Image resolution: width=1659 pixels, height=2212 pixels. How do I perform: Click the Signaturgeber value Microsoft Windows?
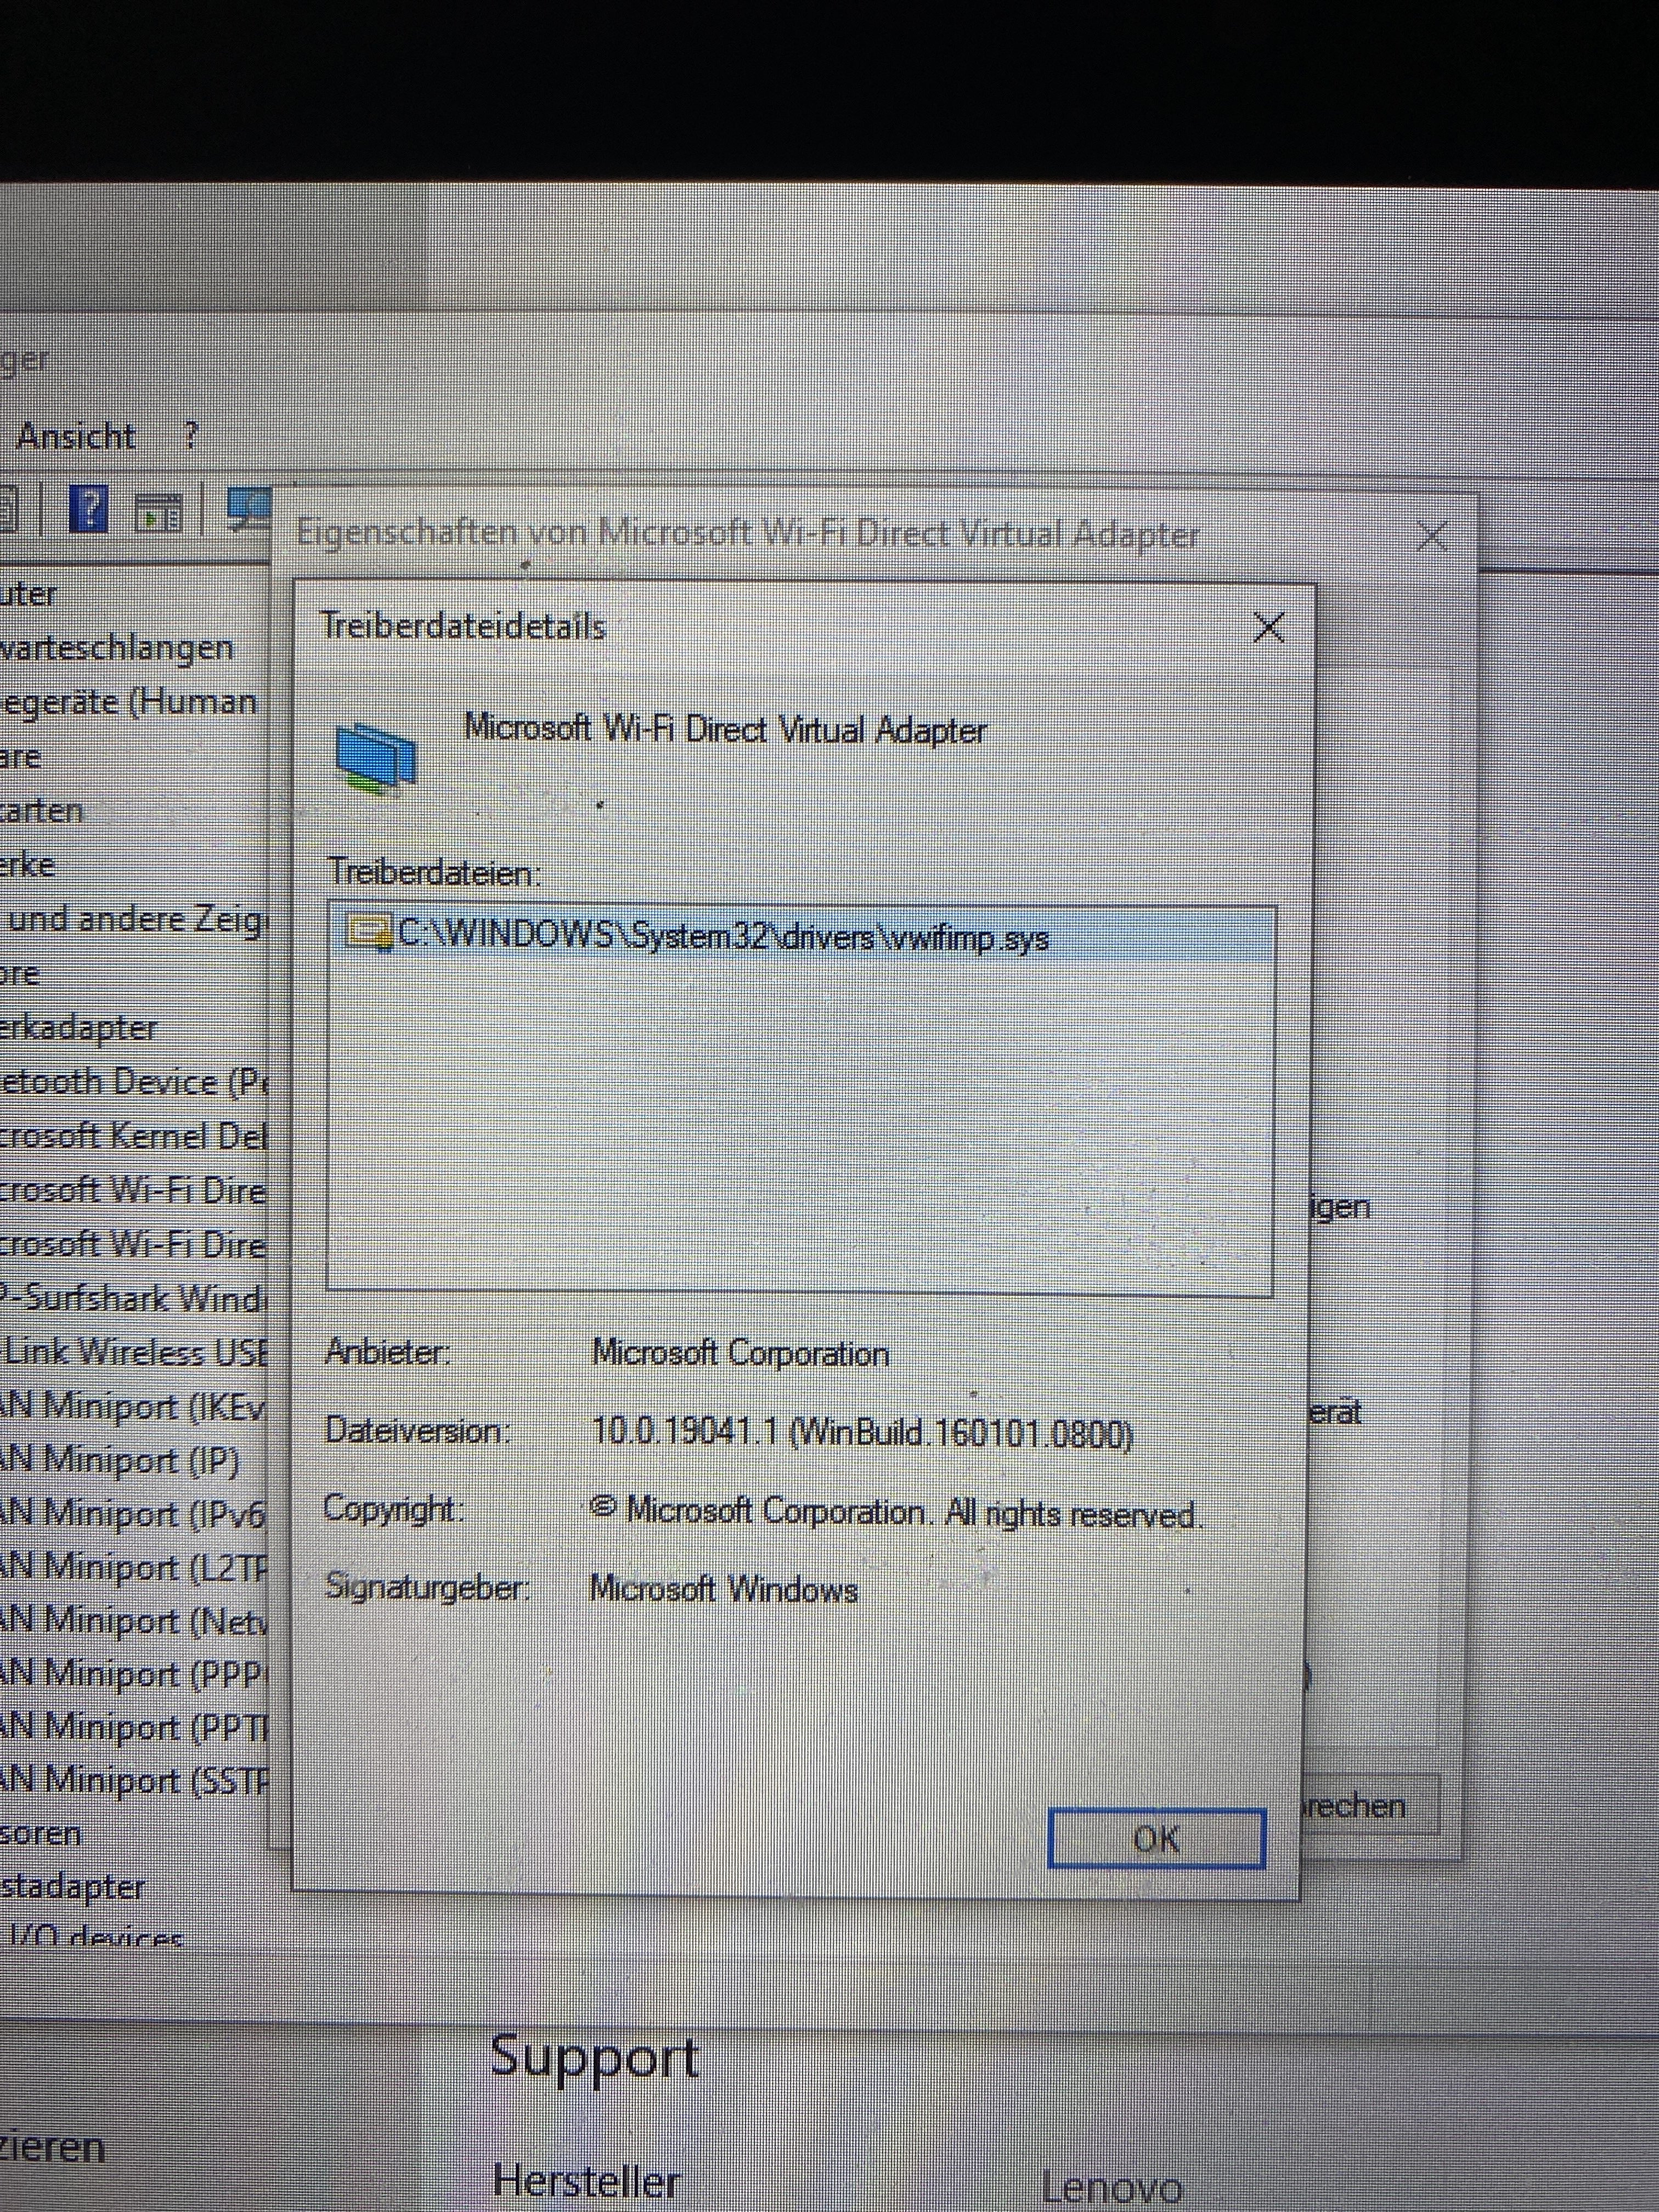[x=724, y=1589]
